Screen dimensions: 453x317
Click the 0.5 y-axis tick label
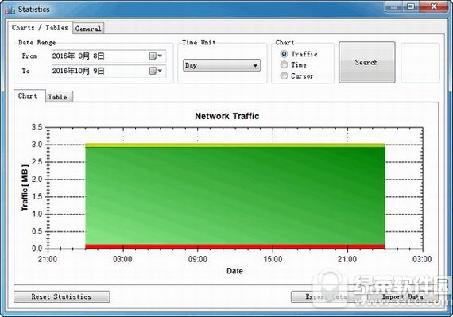click(x=37, y=231)
